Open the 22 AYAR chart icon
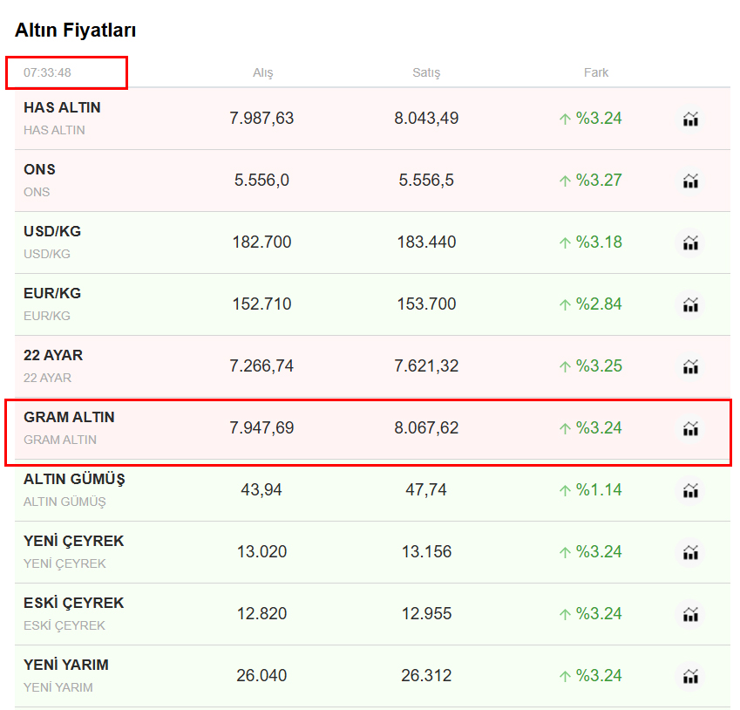 click(690, 367)
